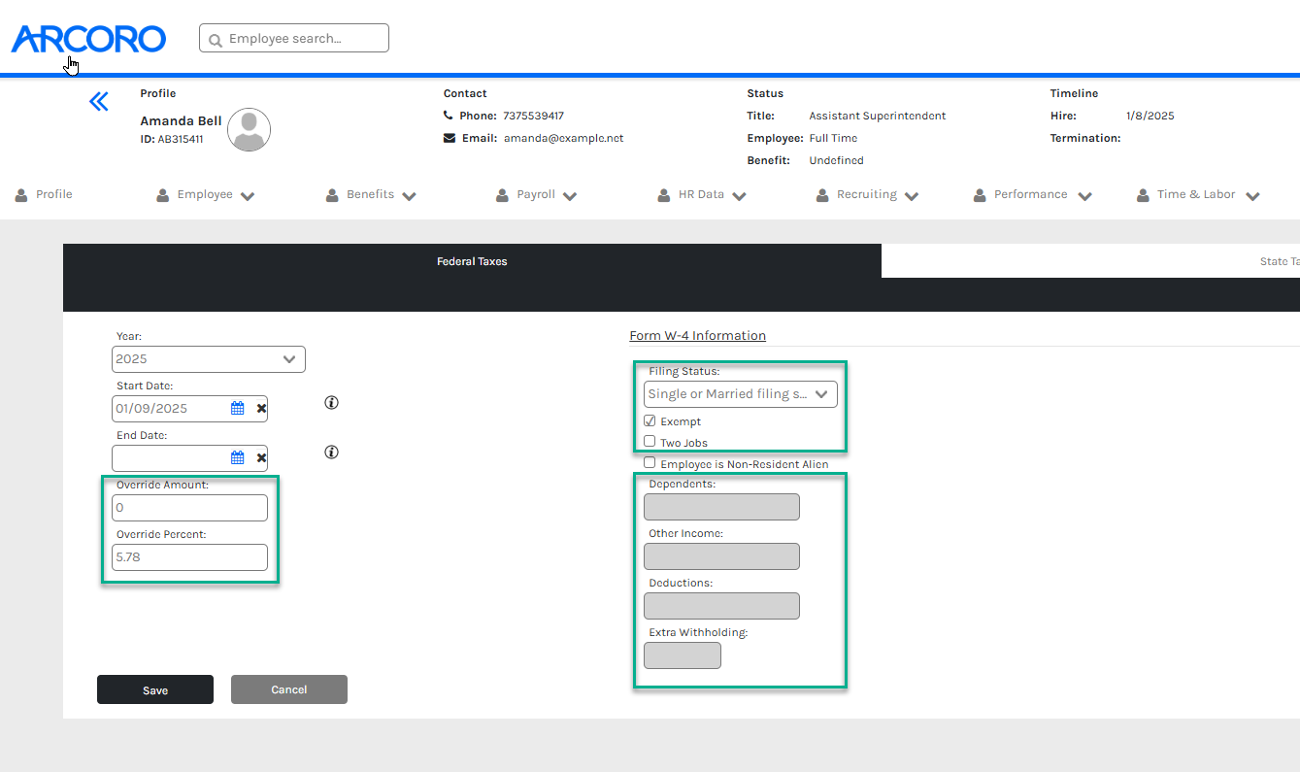Click the Form W-4 Information link
Image resolution: width=1300 pixels, height=772 pixels.
pos(698,336)
